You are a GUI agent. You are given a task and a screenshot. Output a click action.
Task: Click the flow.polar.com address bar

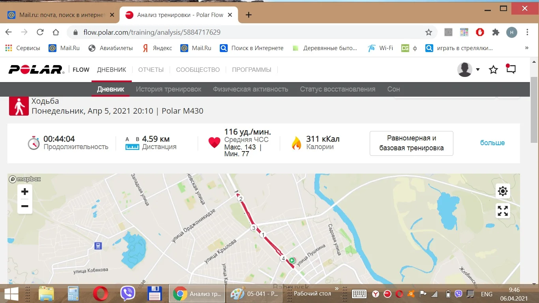pyautogui.click(x=253, y=32)
